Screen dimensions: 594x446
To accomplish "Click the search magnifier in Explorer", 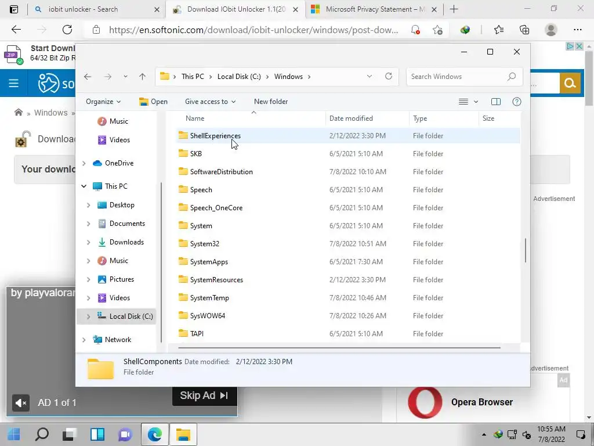I will [x=512, y=77].
